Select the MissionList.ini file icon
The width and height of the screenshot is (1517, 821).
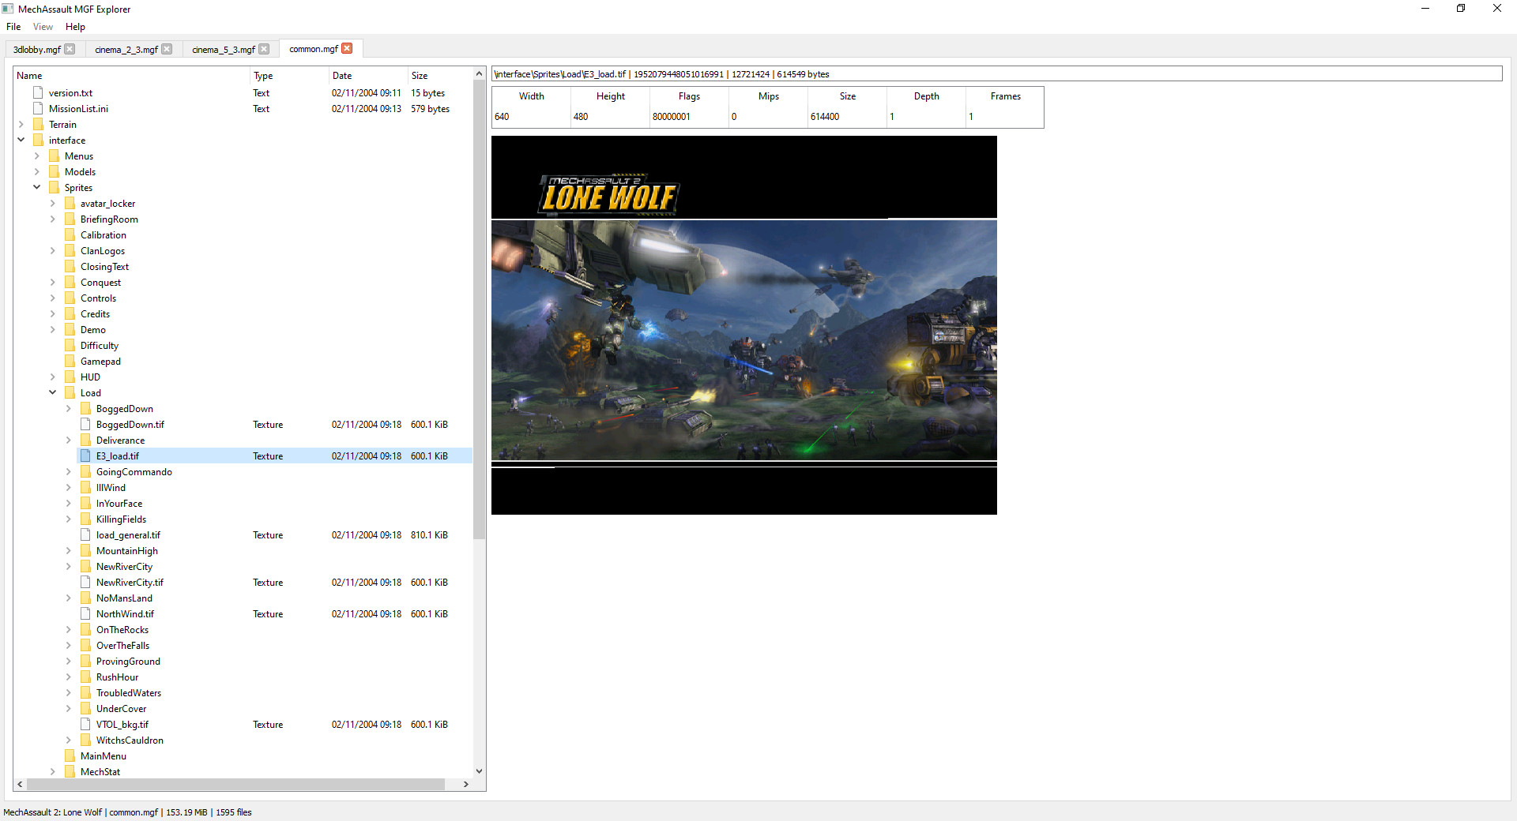point(38,109)
